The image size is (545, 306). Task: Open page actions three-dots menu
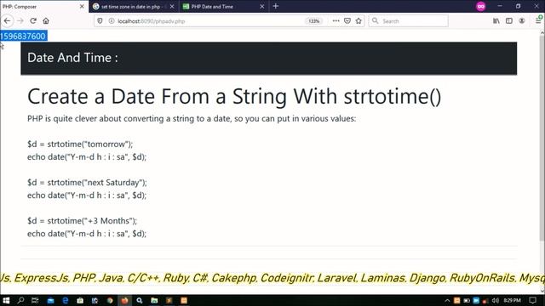pyautogui.click(x=336, y=20)
